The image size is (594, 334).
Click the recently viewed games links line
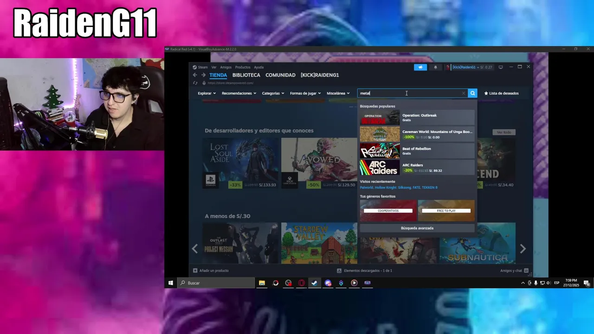(399, 187)
